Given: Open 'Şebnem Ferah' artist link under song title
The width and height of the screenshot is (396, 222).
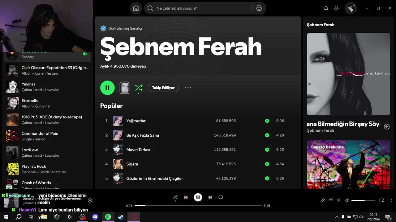Looking at the screenshot, I should (x=321, y=130).
